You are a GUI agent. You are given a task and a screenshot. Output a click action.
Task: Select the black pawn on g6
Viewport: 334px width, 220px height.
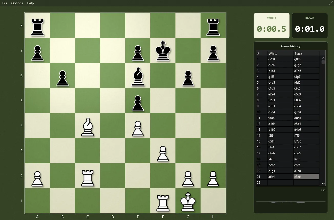pos(188,78)
